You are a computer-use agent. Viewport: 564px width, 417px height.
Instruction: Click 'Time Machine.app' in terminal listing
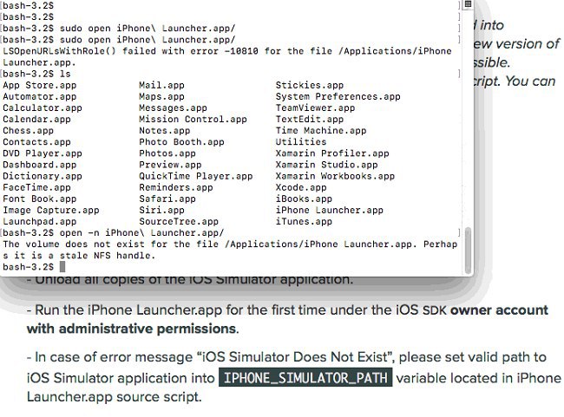click(321, 131)
